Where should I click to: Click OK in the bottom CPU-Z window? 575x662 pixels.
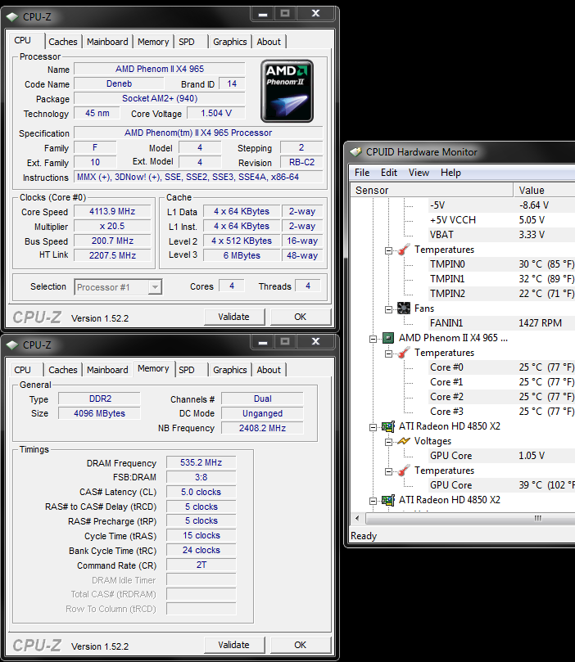click(x=301, y=645)
